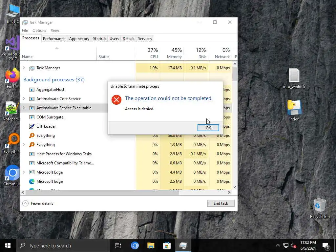Open Microsoft Store from the taskbar

pyautogui.click(x=167, y=245)
